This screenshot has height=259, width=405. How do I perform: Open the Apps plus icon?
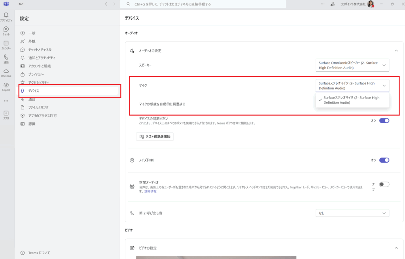pyautogui.click(x=6, y=114)
